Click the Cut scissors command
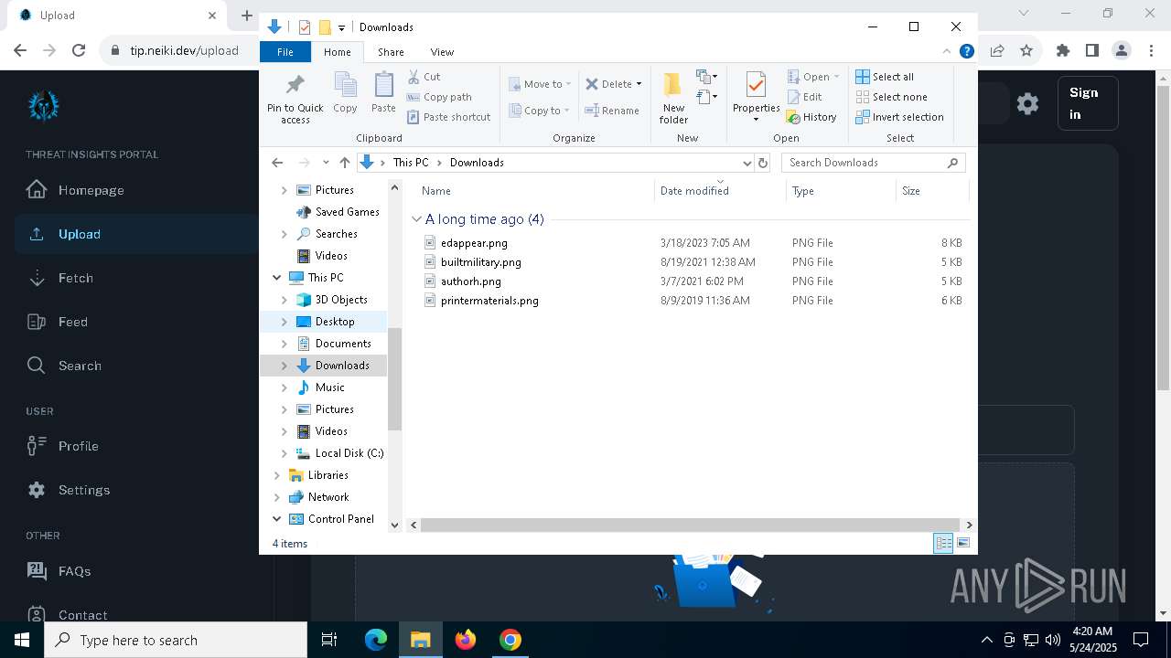 tap(424, 77)
